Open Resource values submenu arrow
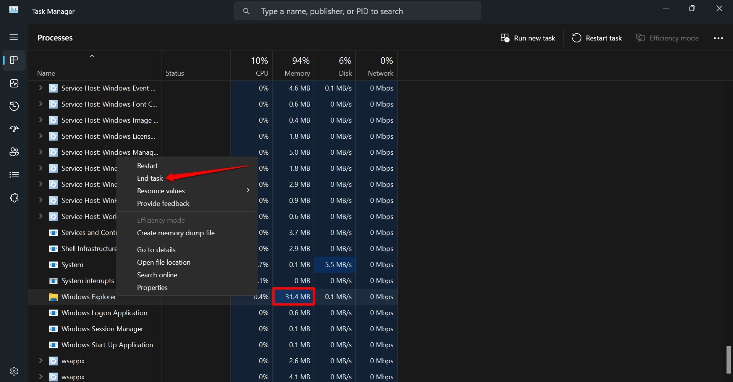Screen dimensions: 733x382 coord(248,190)
